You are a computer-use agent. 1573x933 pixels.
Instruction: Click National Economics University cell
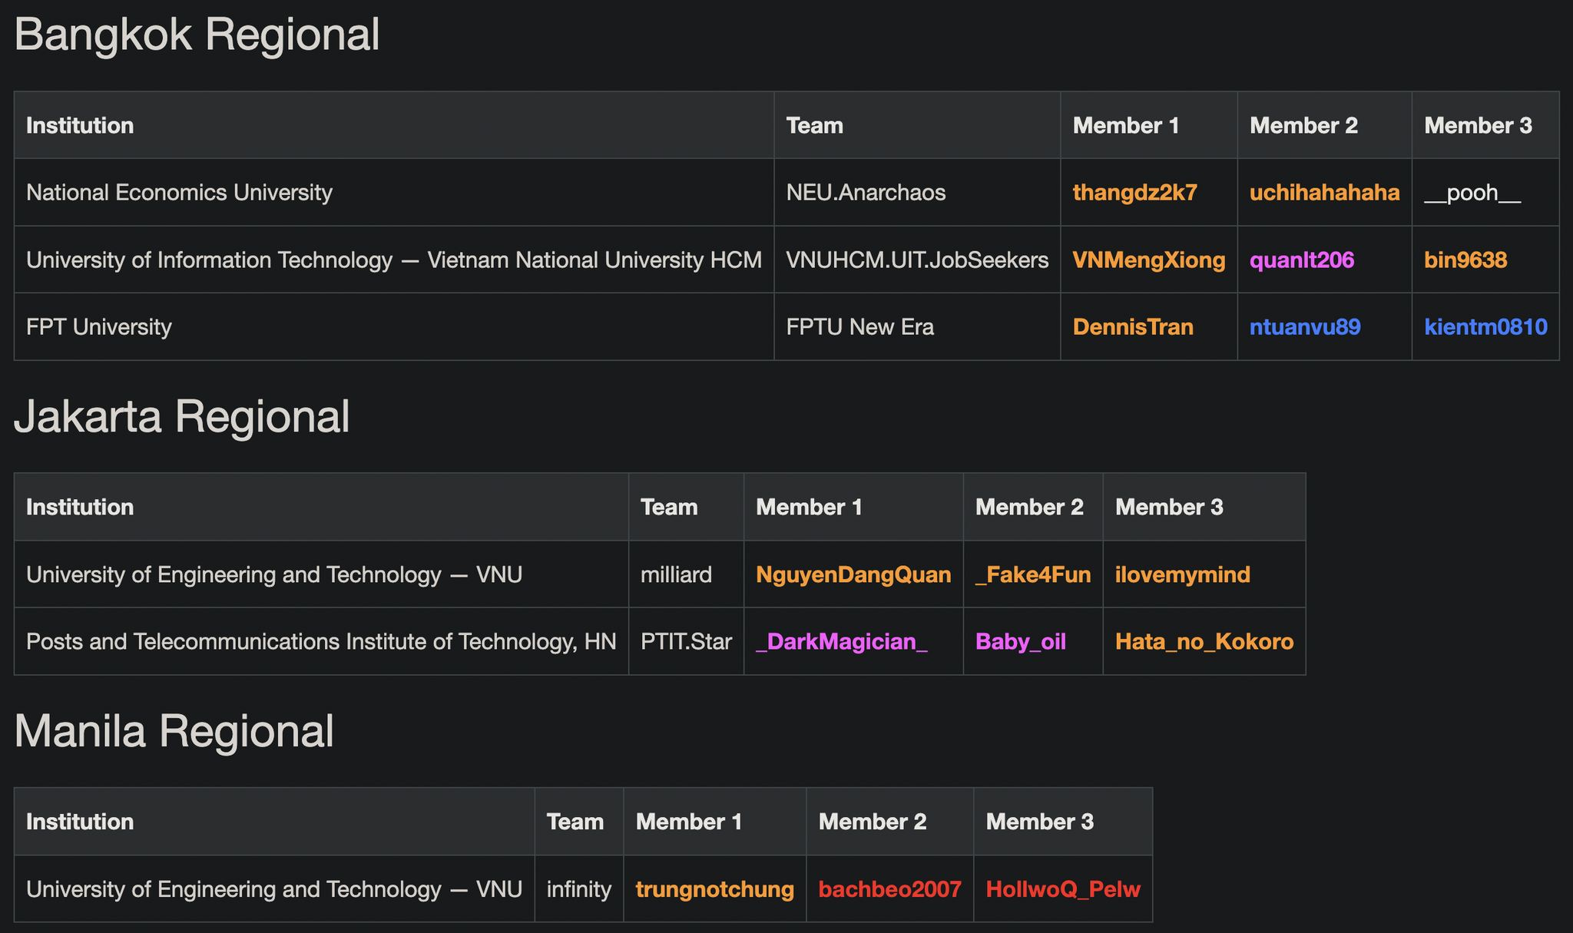click(x=394, y=192)
